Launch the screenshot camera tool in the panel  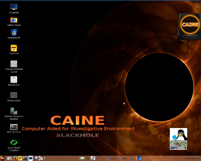pos(9,158)
